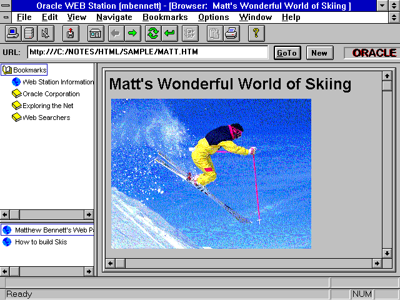Viewport: 400px width, 300px height.
Task: Click the green forward arrow icon
Action: point(132,33)
